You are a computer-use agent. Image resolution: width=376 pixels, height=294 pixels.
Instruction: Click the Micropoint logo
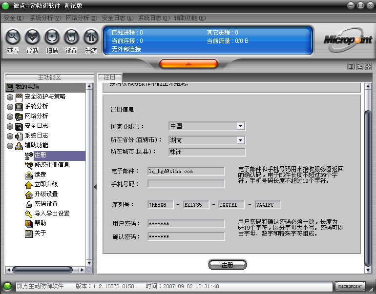[348, 39]
